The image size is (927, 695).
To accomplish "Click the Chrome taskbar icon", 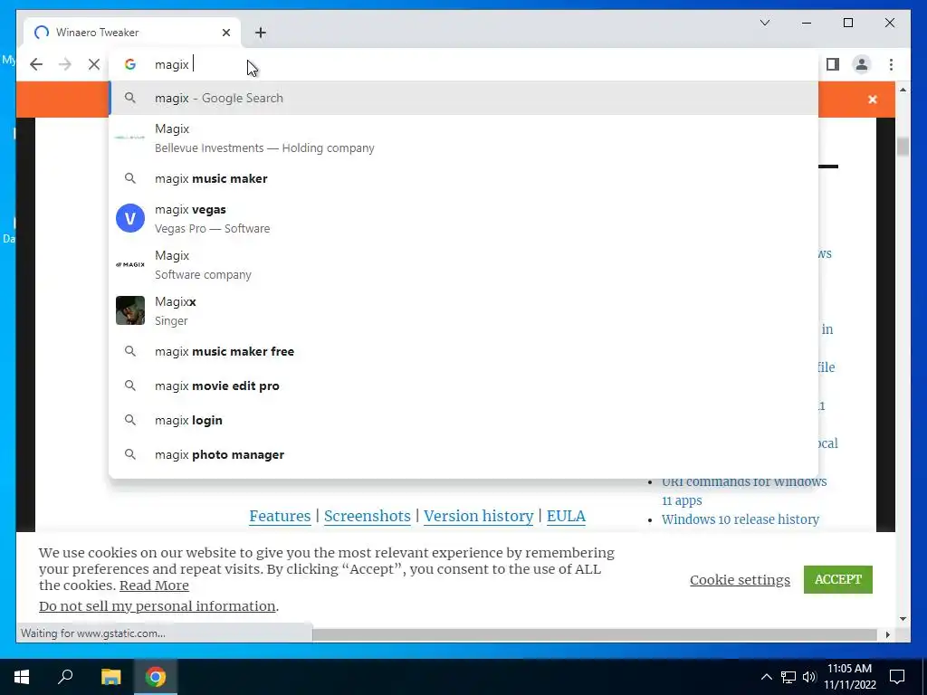I will point(156,677).
